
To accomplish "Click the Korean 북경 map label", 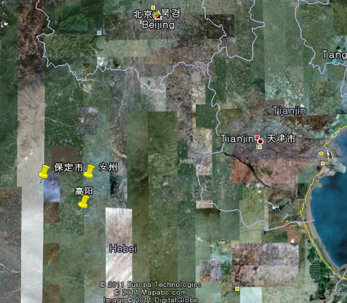I will (x=171, y=14).
